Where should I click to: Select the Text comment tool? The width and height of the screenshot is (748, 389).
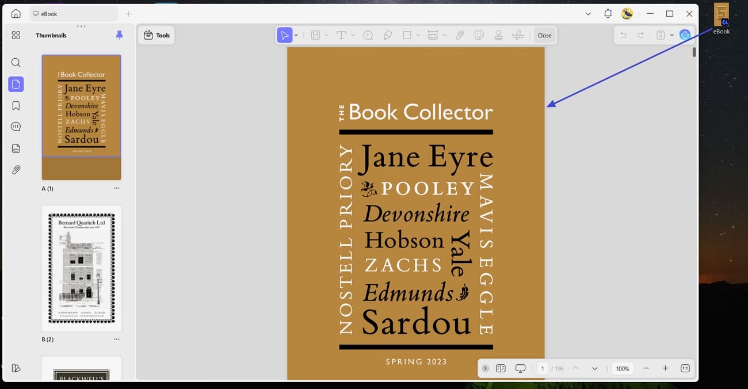(341, 35)
